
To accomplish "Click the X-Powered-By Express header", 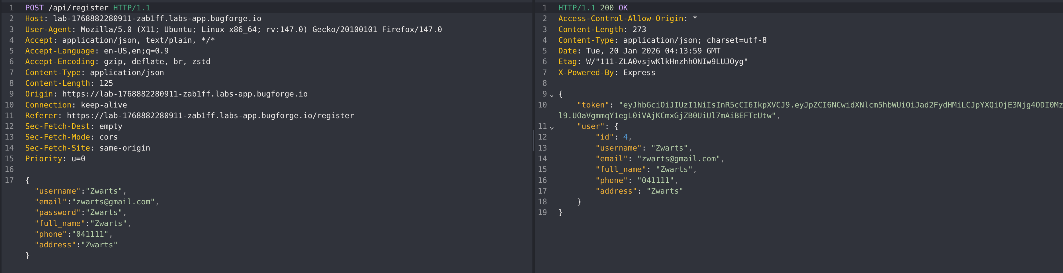I will tap(607, 73).
